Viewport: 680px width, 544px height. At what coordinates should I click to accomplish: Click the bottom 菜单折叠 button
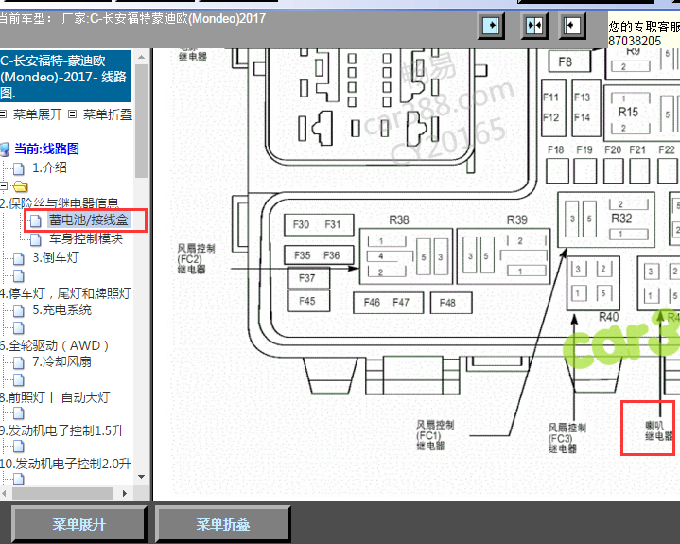(223, 524)
